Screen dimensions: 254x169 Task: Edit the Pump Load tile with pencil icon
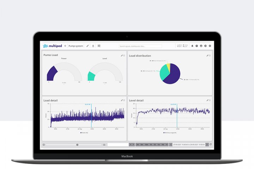tap(122, 56)
